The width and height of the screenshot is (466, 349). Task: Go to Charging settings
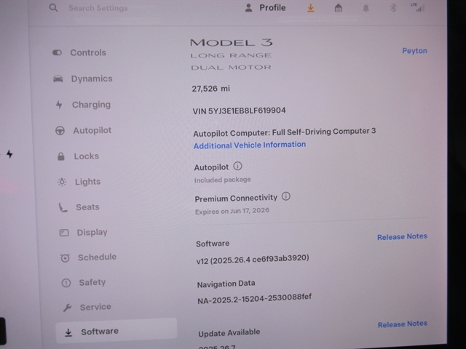click(x=90, y=105)
